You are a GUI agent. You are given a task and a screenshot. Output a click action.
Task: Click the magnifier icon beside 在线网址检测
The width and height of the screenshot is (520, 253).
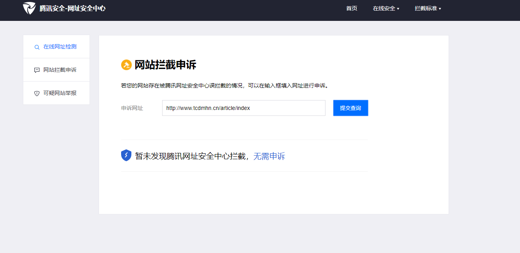click(37, 47)
